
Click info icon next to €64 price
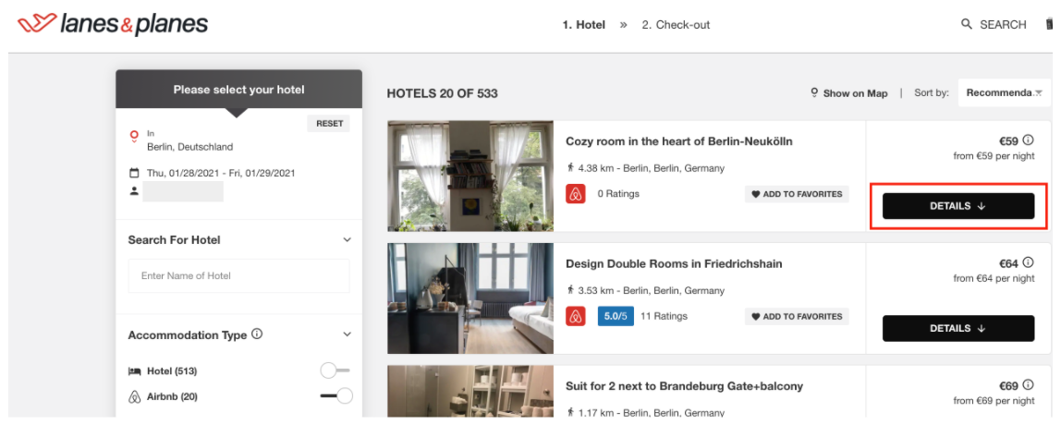click(1029, 262)
